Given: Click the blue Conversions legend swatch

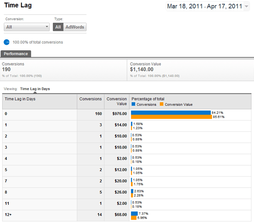Looking at the screenshot, I should [134, 104].
